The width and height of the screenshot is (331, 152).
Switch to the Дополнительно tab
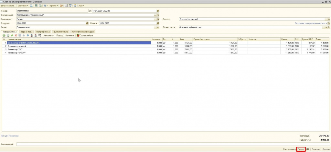60,32
